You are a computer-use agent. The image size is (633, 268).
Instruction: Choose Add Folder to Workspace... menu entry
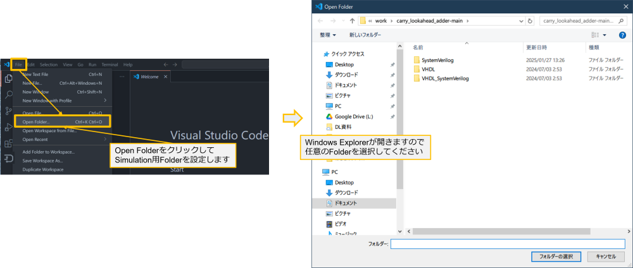(x=62, y=152)
